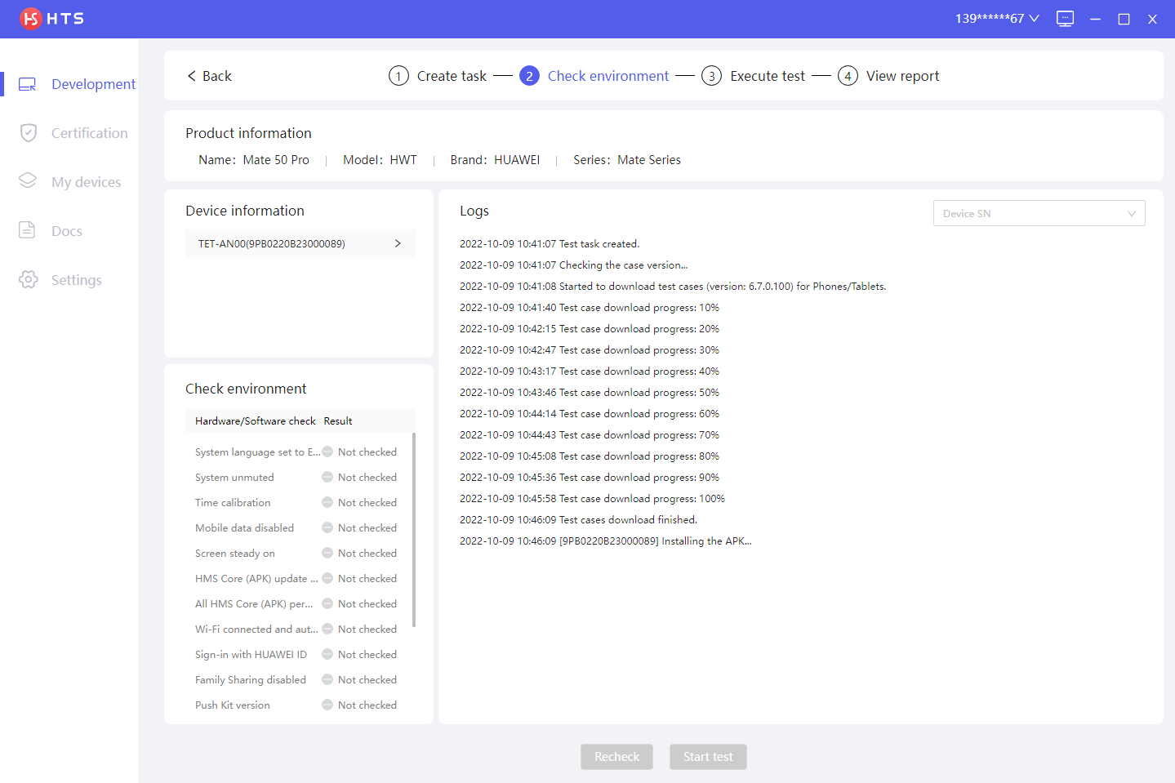Image resolution: width=1175 pixels, height=783 pixels.
Task: Expand device TET-AN00 chevron
Action: 398,243
